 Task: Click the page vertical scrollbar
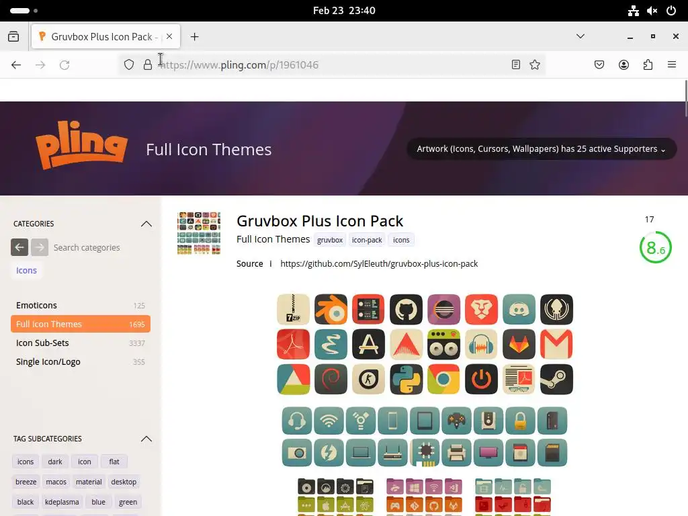pyautogui.click(x=686, y=99)
